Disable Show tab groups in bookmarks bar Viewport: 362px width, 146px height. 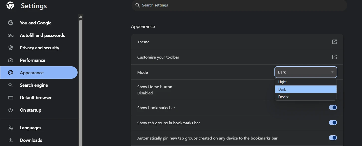click(333, 123)
